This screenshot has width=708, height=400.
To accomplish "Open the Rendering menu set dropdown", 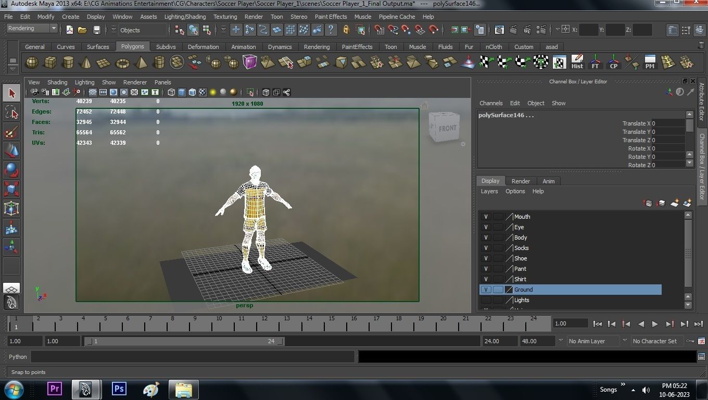I will click(32, 29).
